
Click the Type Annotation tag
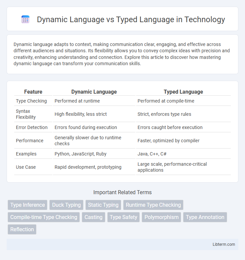(x=205, y=217)
